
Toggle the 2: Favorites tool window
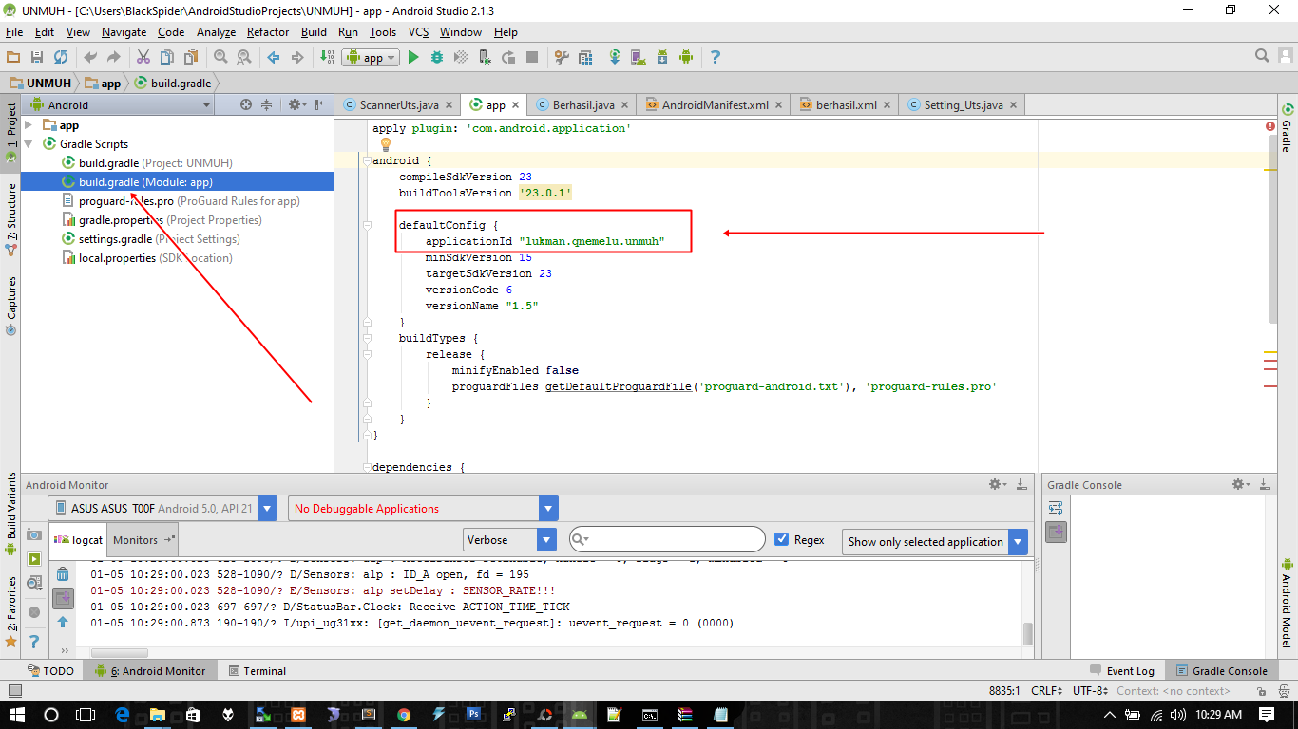click(x=10, y=611)
